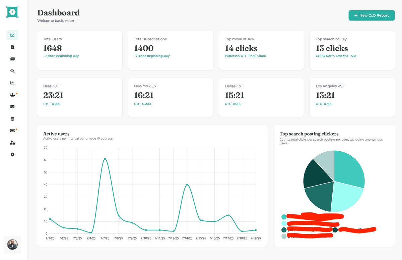Click the user profile avatar photo
Viewport: 402px width, 260px height.
[12, 245]
